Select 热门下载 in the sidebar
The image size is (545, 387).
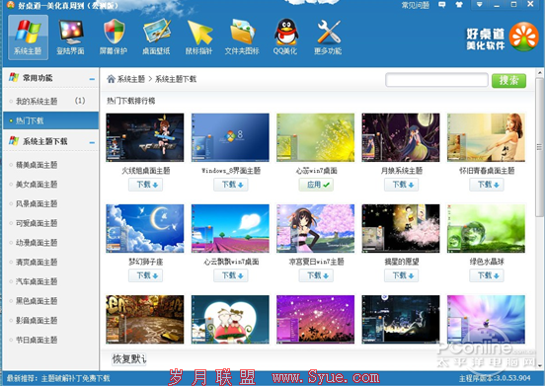click(50, 120)
